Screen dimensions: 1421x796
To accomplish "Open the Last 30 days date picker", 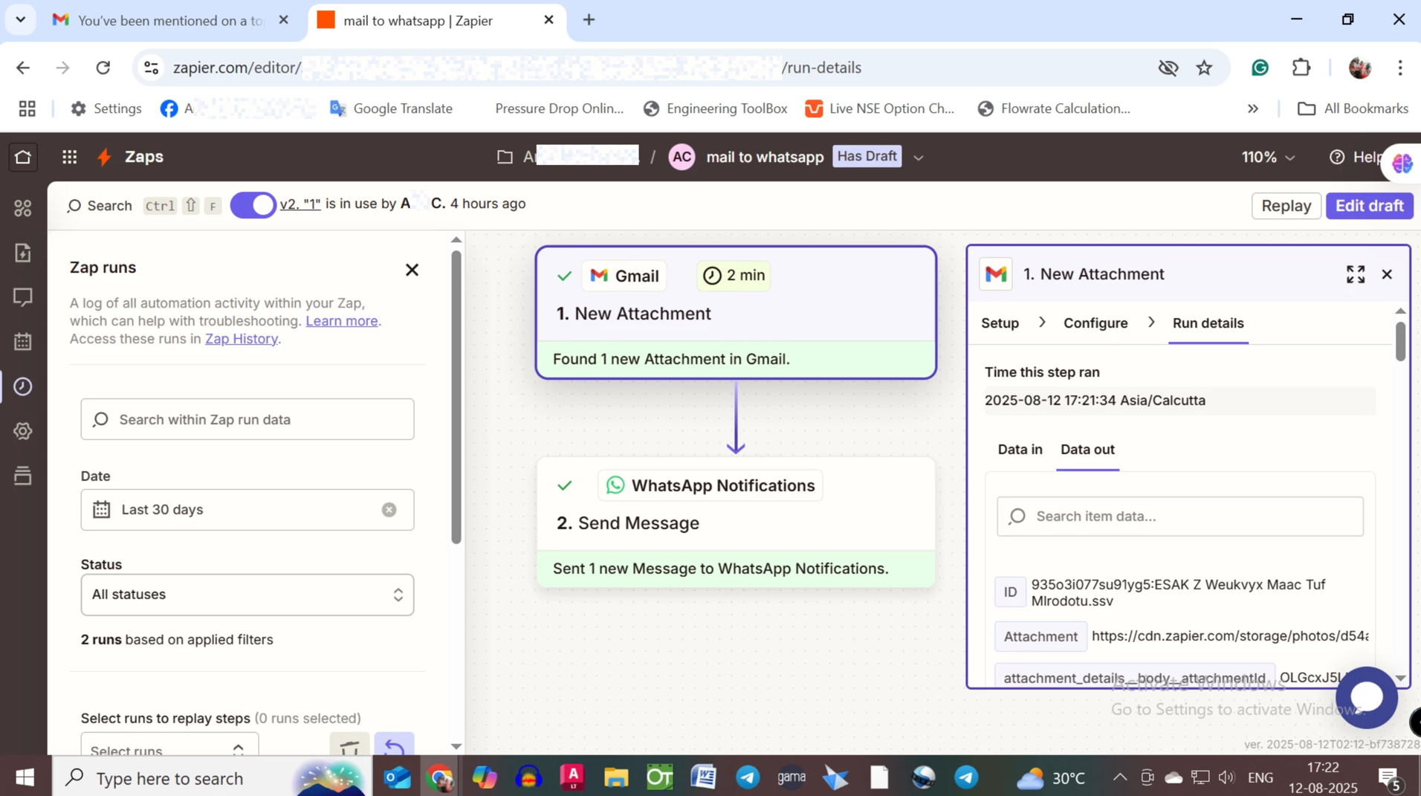I will point(247,510).
